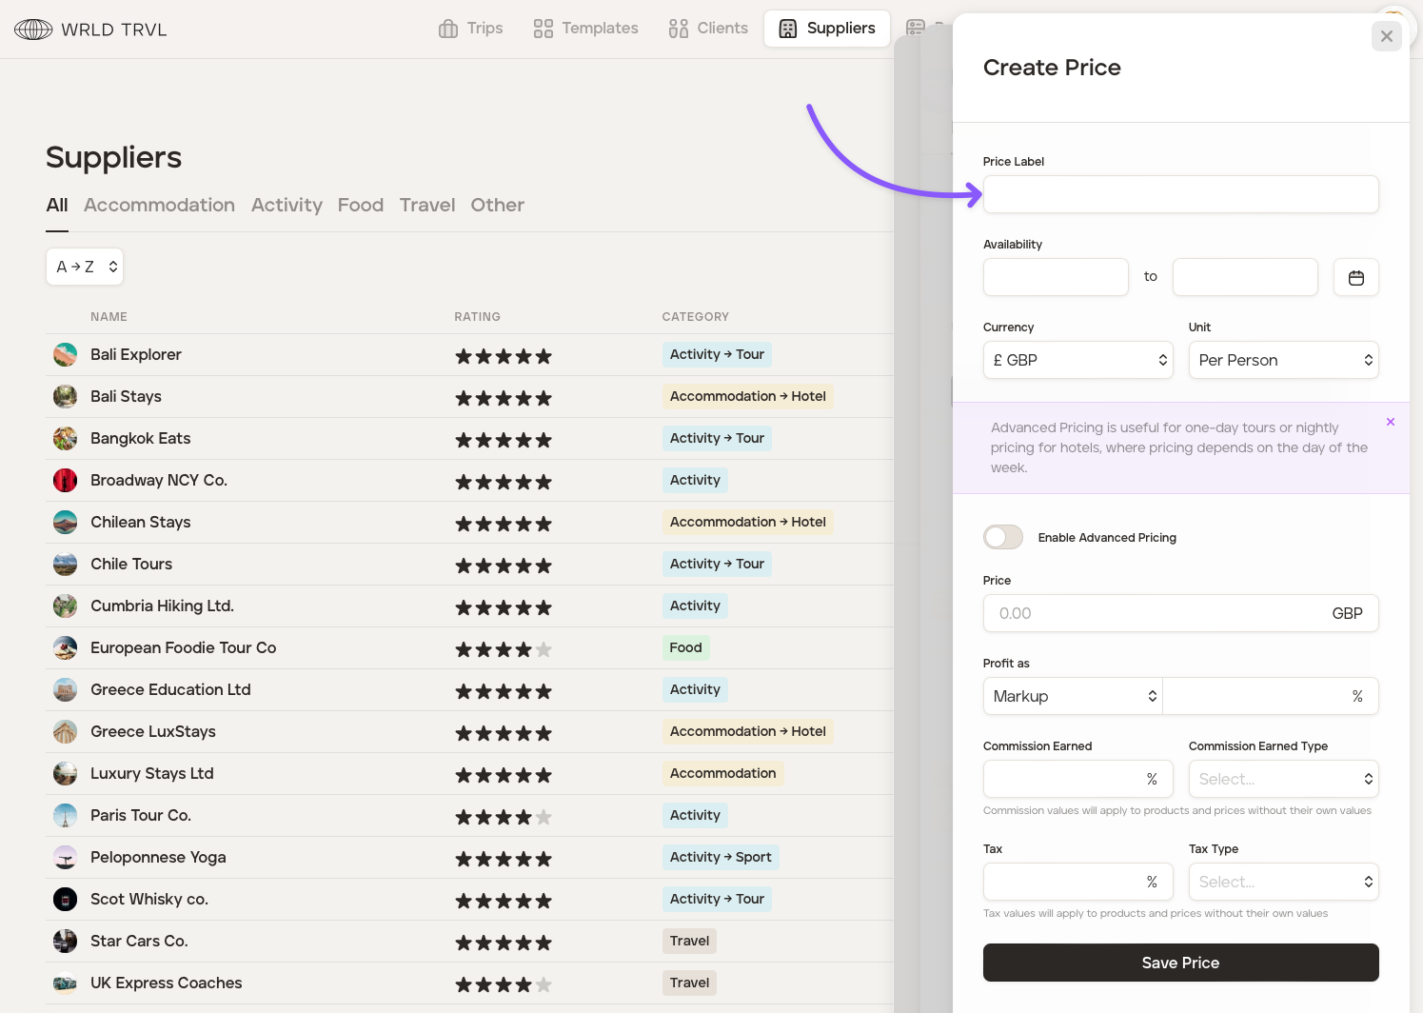Image resolution: width=1423 pixels, height=1013 pixels.
Task: Open the Tax Type select dropdown
Action: (x=1283, y=882)
